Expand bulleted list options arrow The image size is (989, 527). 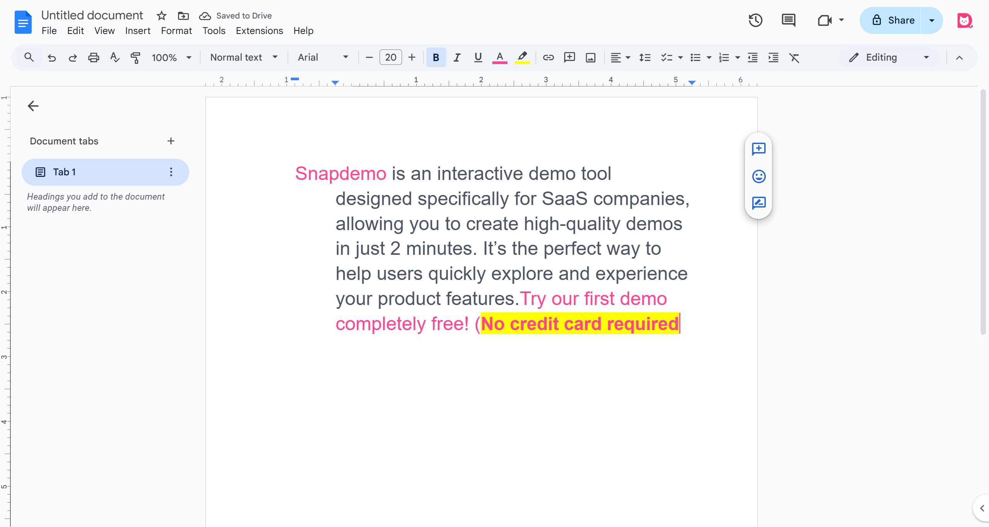coord(709,58)
